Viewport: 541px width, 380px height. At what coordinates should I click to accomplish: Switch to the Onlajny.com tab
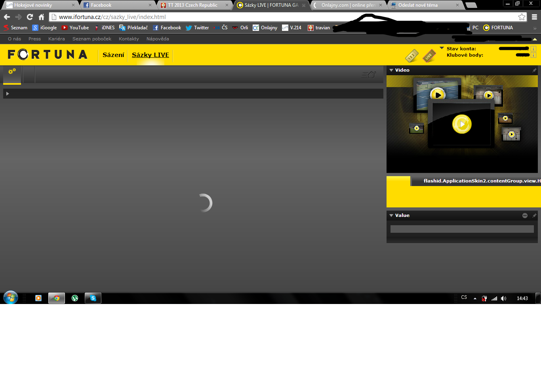pos(348,5)
